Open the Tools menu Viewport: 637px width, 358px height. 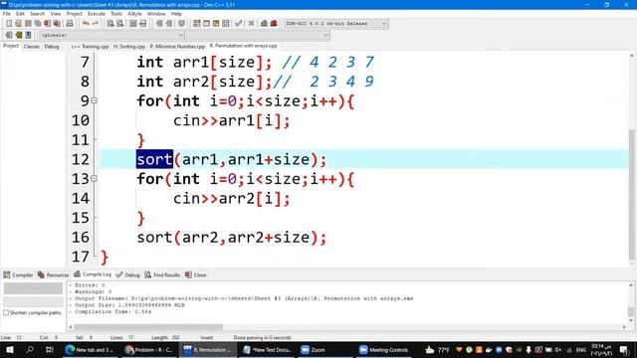116,14
